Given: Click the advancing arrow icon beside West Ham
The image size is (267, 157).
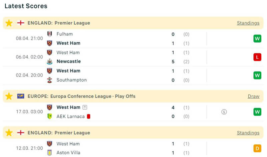Looking at the screenshot, I should (x=85, y=107).
